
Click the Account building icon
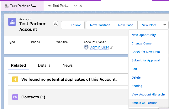pyautogui.click(x=12, y=22)
